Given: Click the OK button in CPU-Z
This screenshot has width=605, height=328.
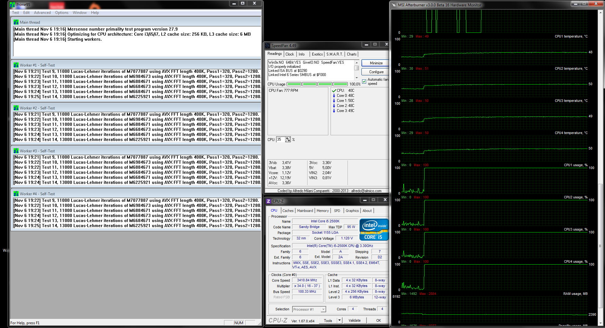Looking at the screenshot, I should tap(378, 320).
